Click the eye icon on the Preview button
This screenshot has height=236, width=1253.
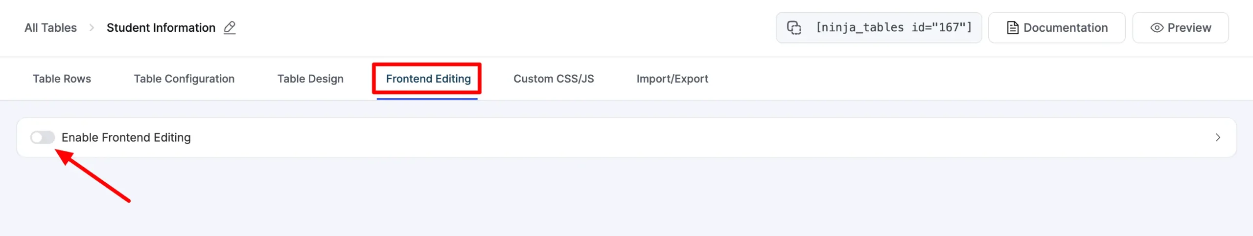tap(1157, 28)
